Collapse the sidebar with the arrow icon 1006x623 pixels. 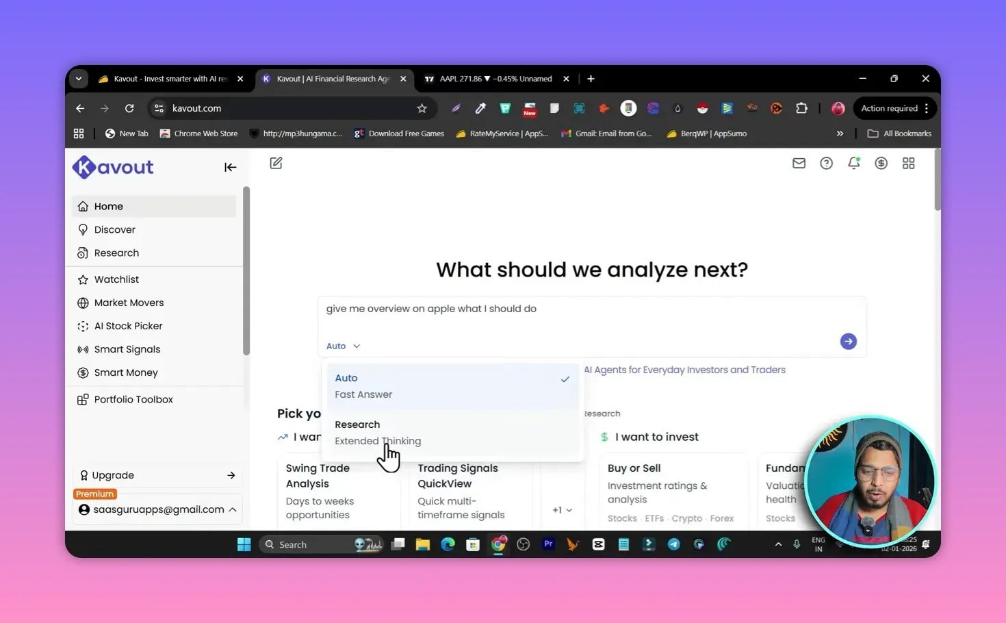tap(230, 167)
